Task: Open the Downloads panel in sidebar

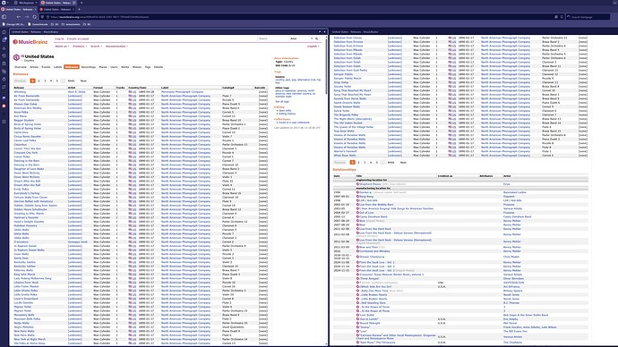Action: coord(4,48)
